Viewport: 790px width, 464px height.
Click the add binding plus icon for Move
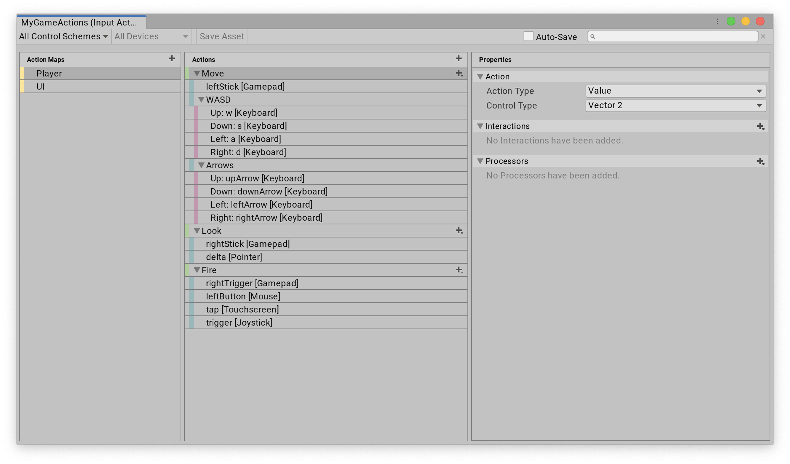click(459, 73)
